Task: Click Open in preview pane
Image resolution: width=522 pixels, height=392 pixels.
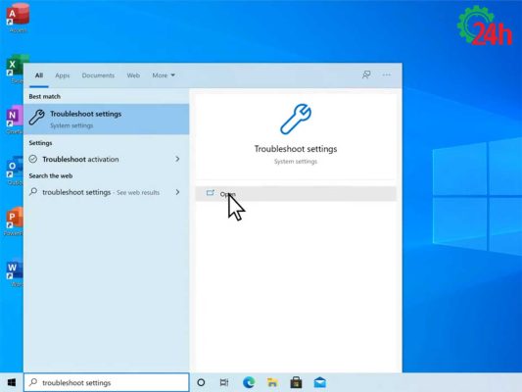Action: [296, 193]
